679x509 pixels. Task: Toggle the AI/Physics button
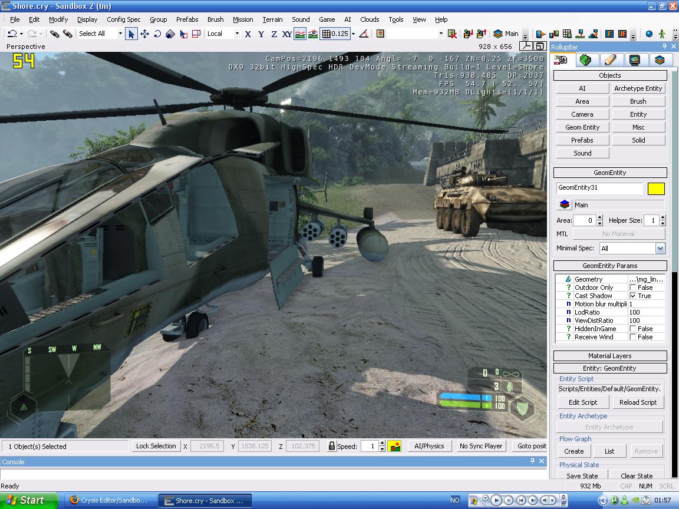(429, 446)
